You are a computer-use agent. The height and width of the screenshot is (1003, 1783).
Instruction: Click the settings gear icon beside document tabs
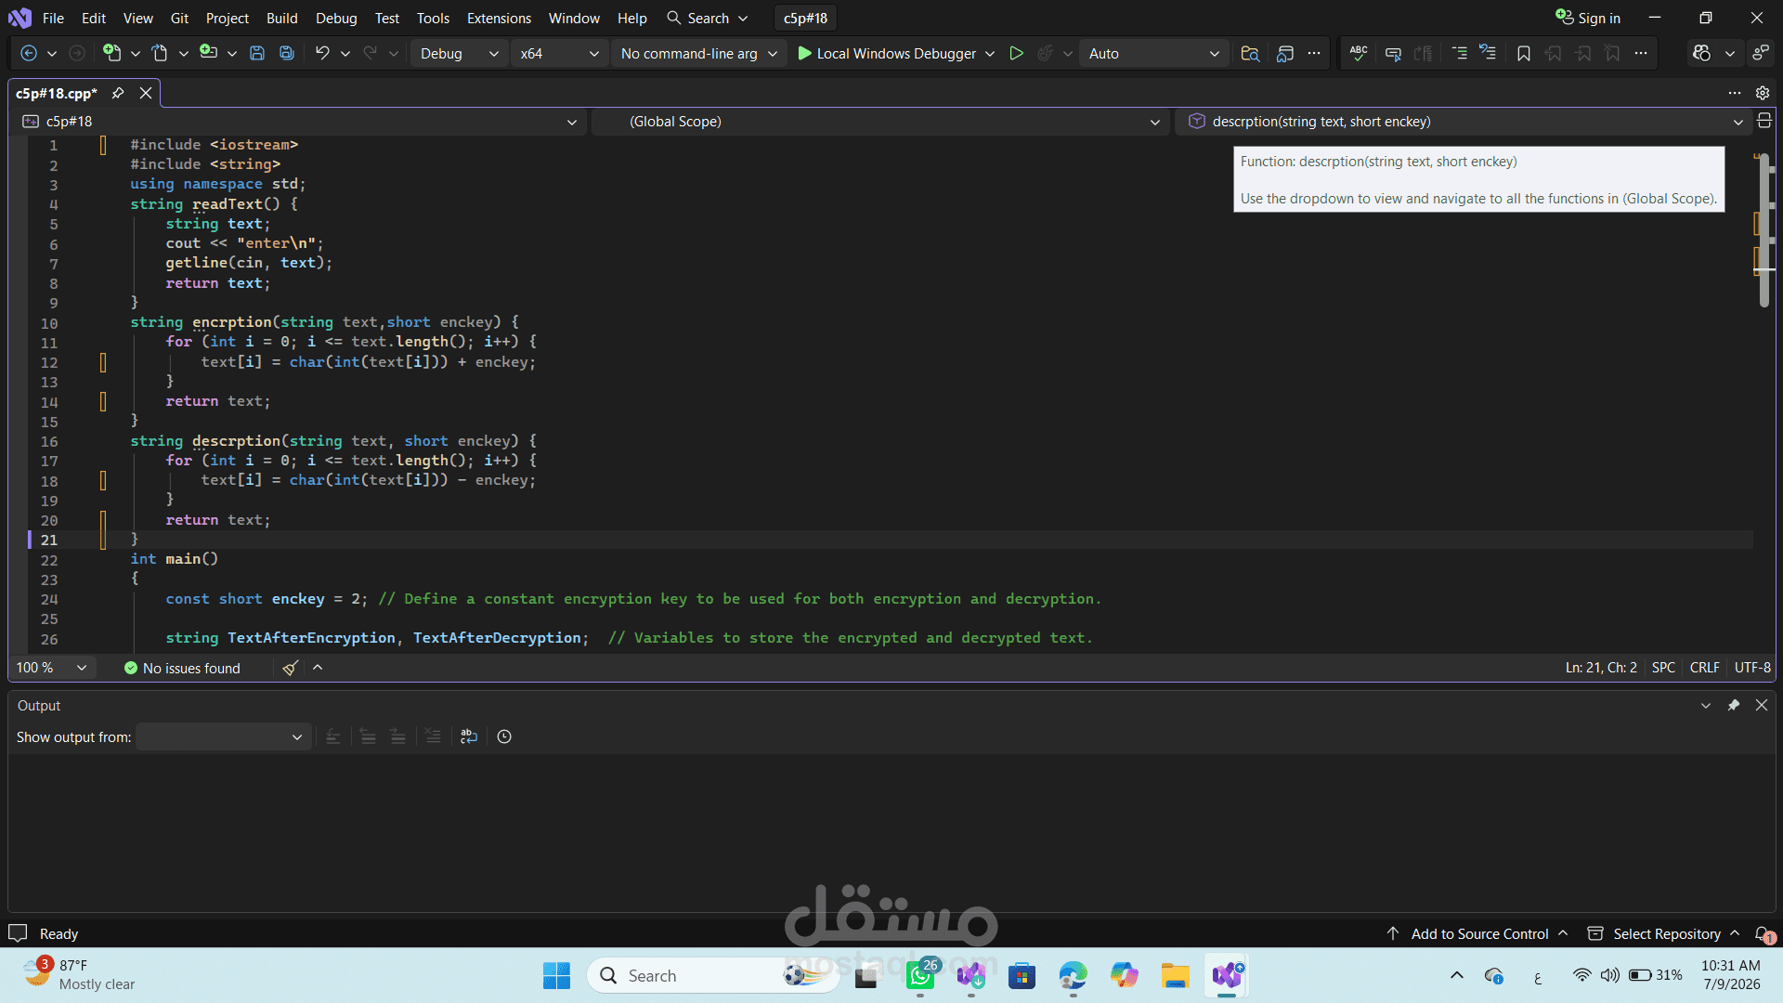tap(1763, 93)
